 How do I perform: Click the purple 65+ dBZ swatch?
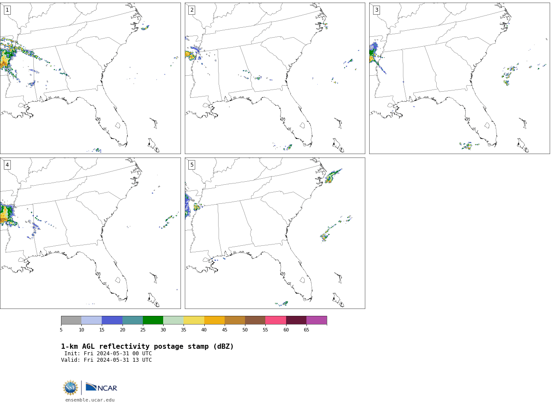tap(316, 320)
